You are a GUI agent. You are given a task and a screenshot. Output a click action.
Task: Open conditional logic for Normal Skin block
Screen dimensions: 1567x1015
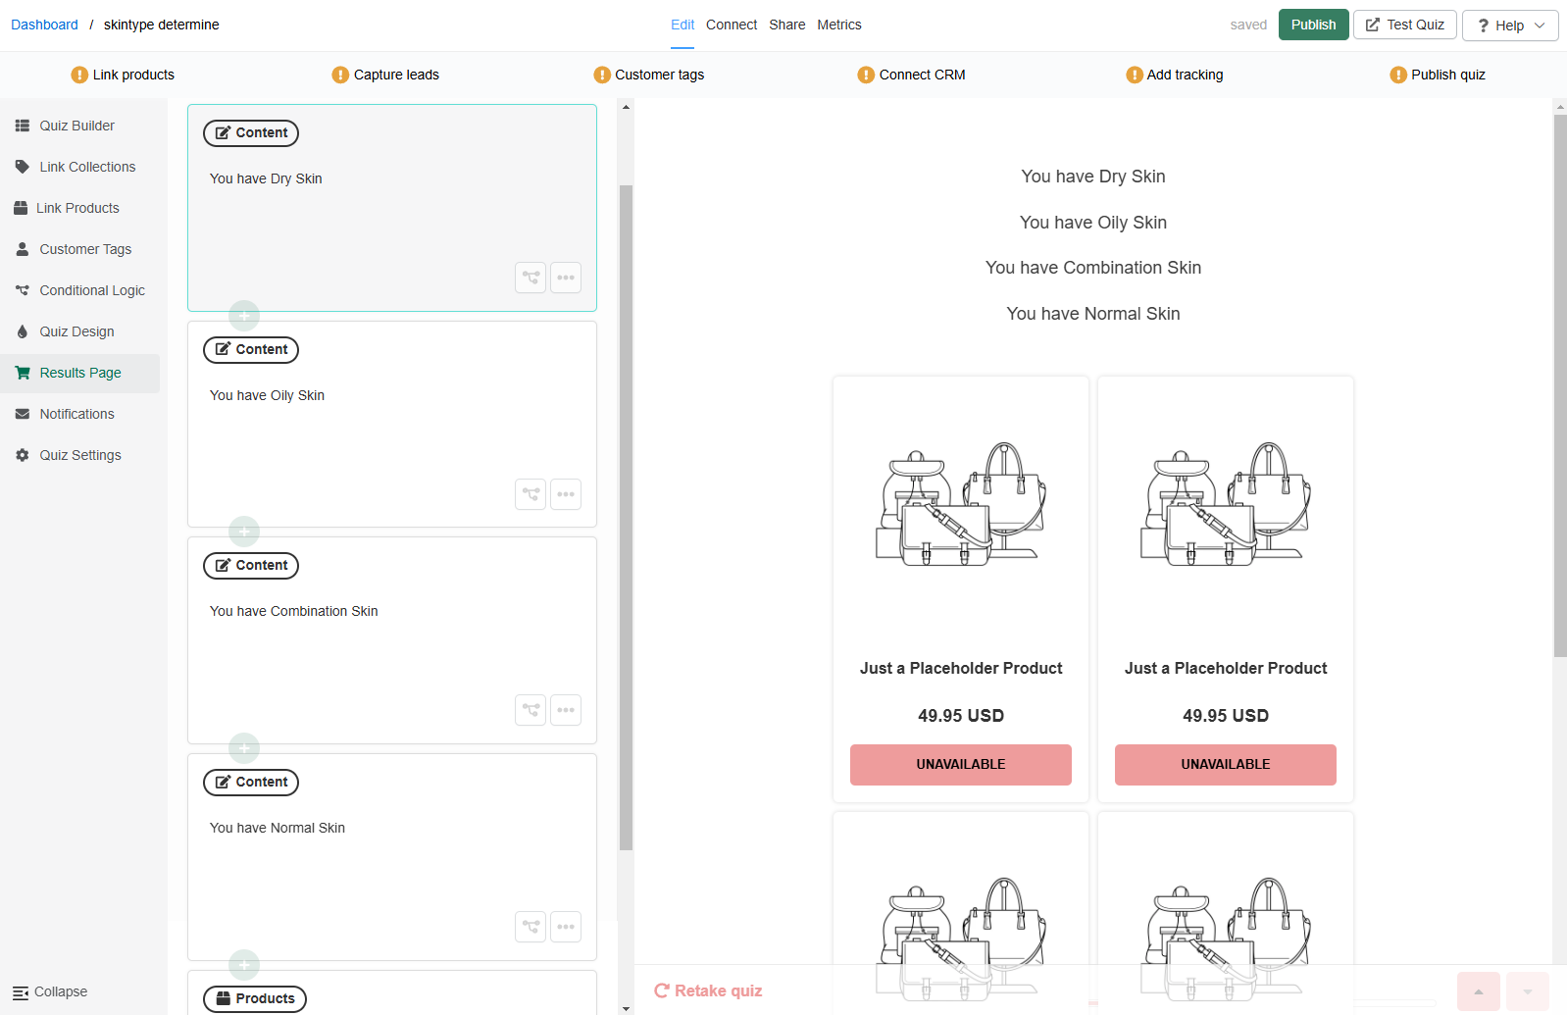pos(531,927)
